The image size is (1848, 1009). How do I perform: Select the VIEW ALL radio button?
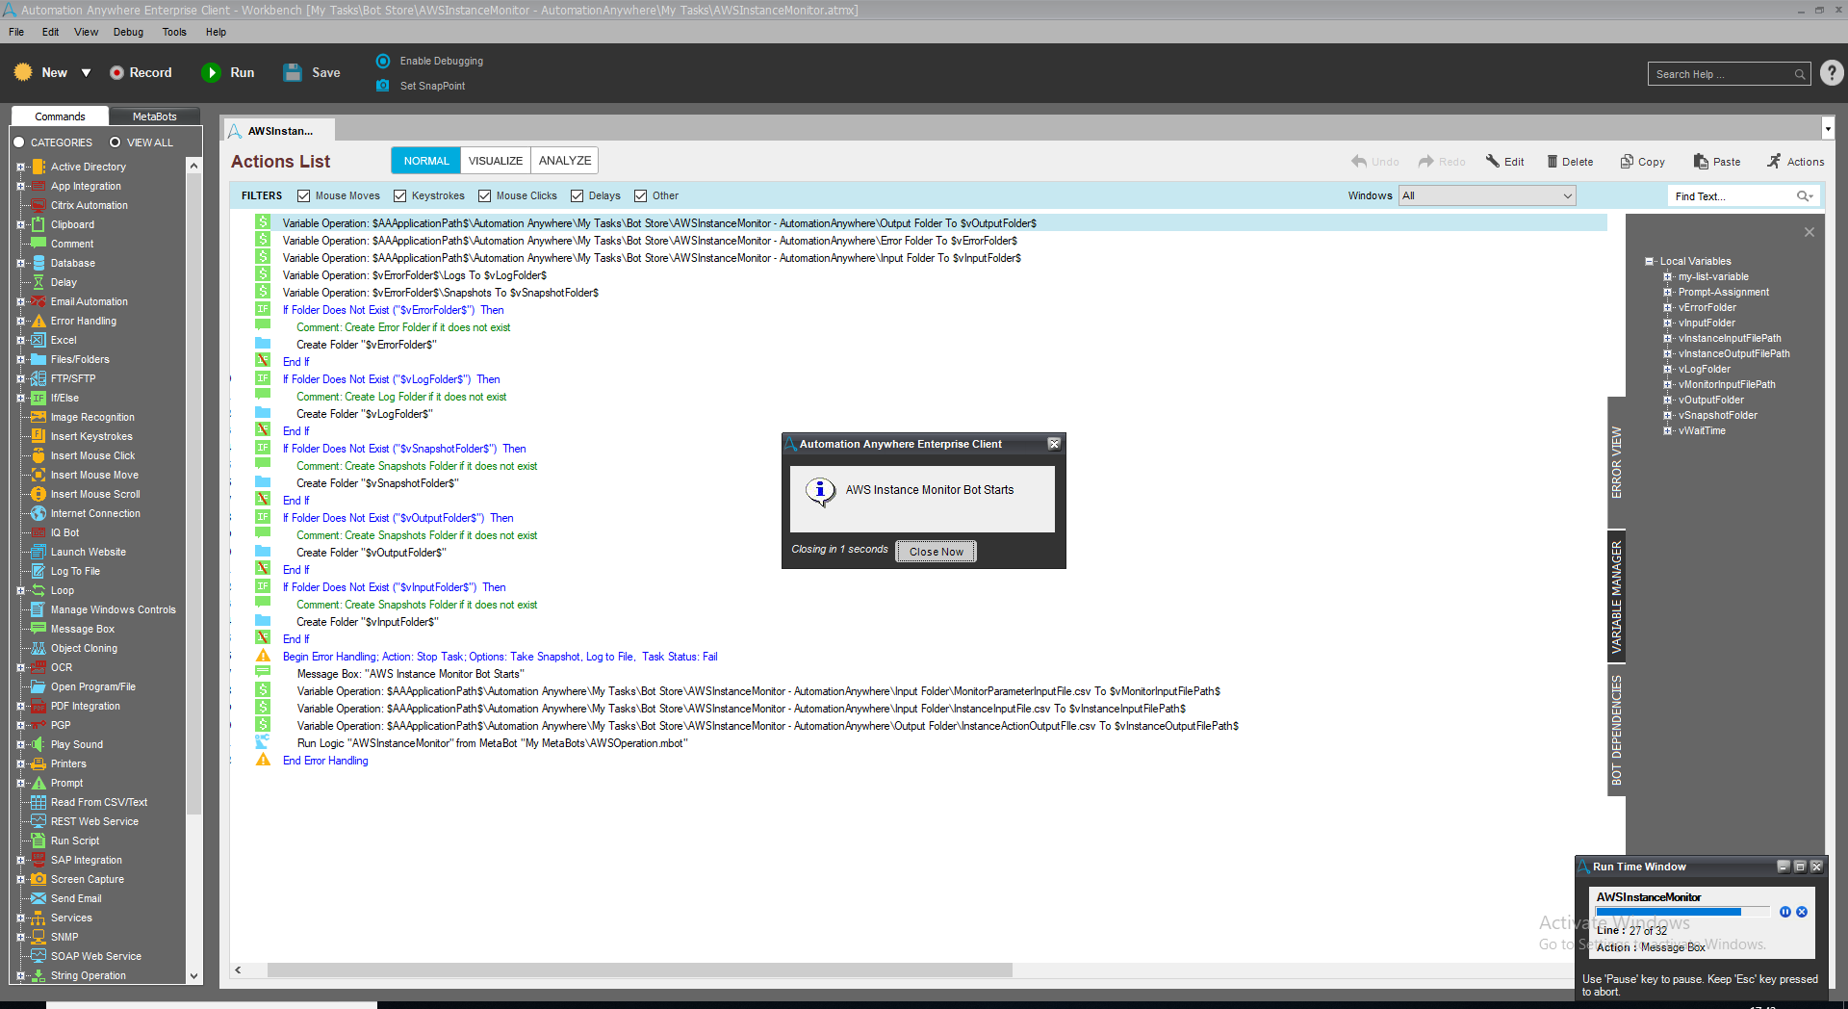pyautogui.click(x=115, y=142)
